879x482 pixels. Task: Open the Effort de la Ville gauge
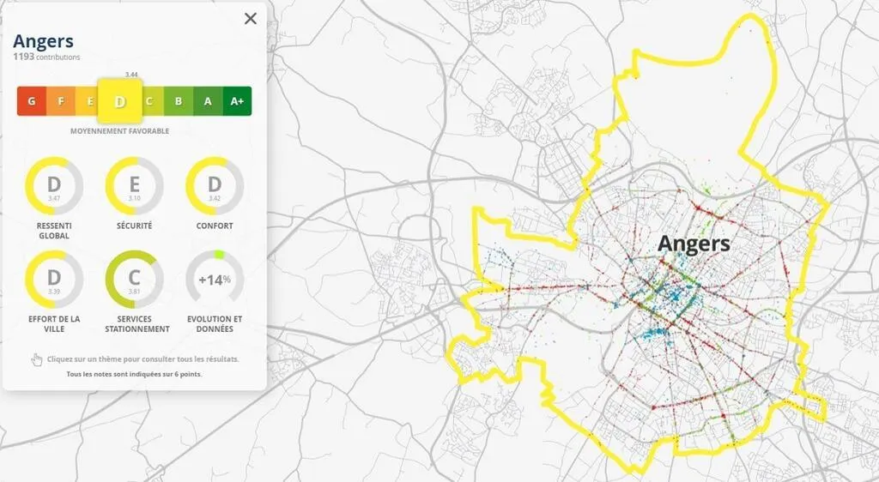(54, 279)
